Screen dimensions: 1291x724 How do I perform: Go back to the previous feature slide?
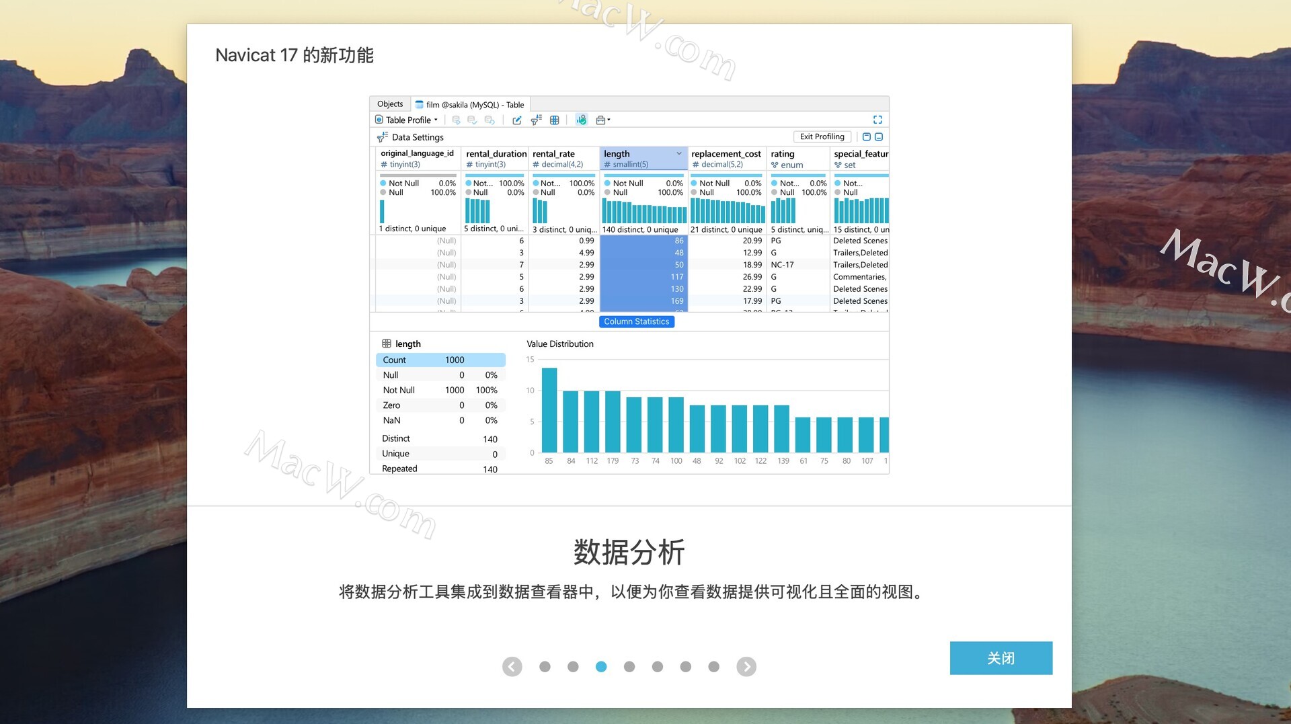point(512,666)
